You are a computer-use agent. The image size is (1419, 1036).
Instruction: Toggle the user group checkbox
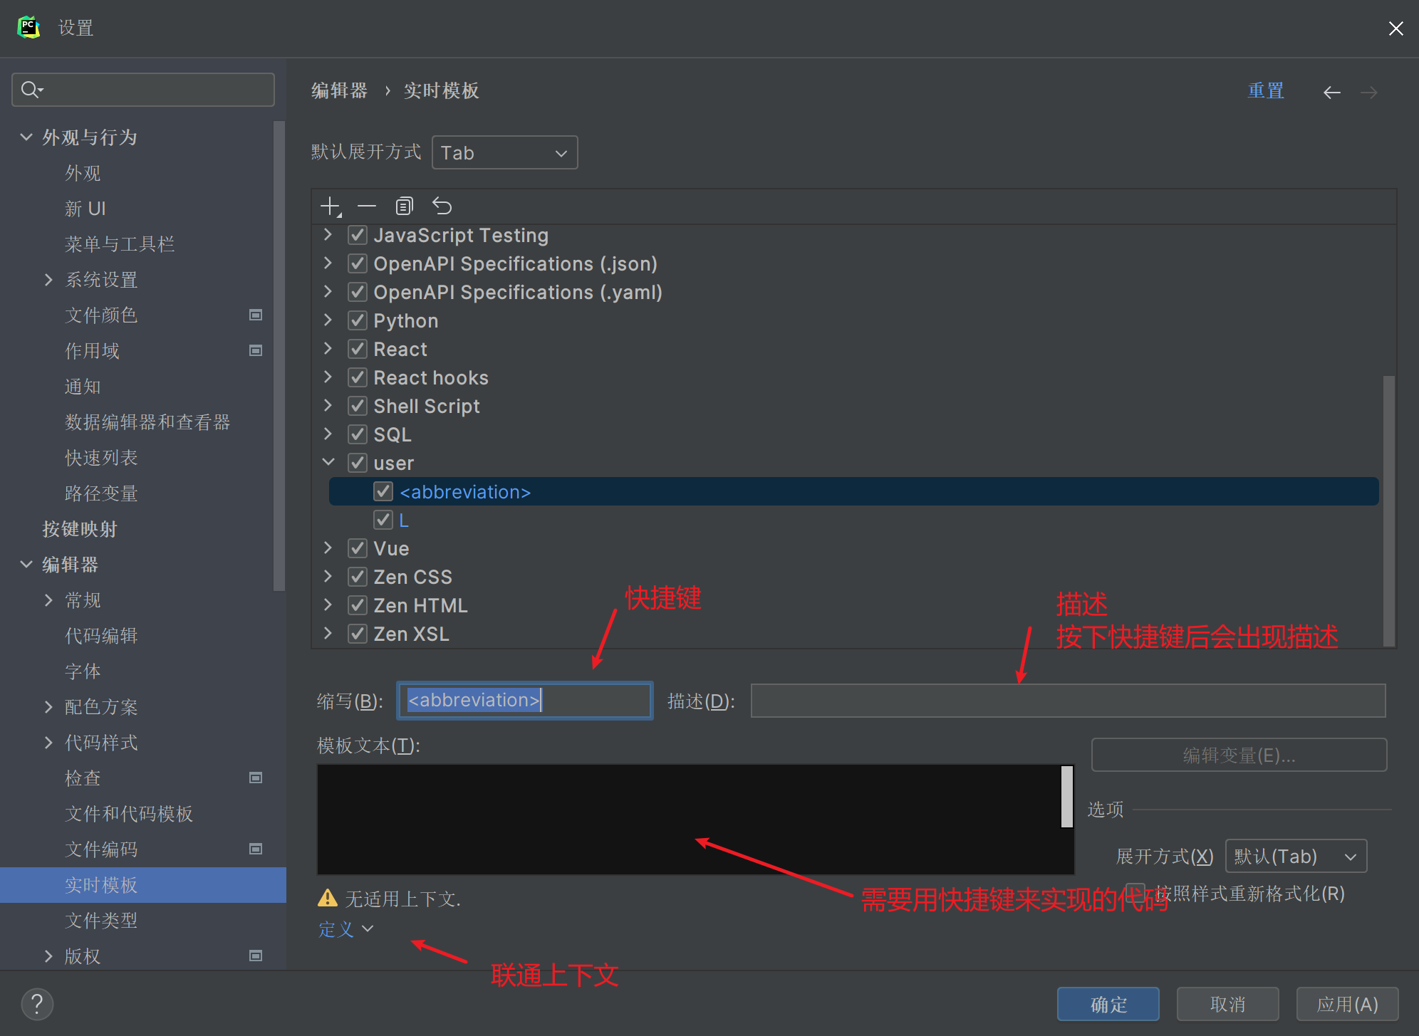(358, 463)
